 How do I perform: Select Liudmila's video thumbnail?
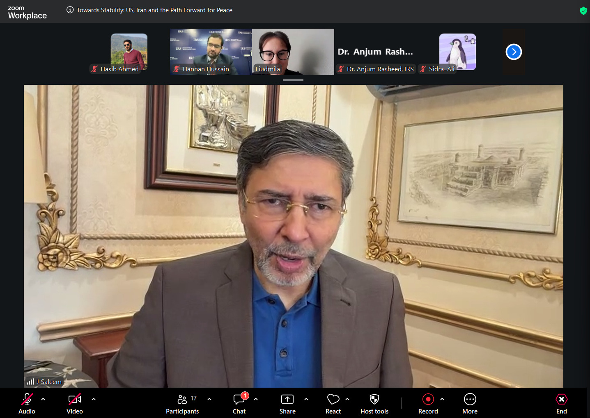(293, 52)
